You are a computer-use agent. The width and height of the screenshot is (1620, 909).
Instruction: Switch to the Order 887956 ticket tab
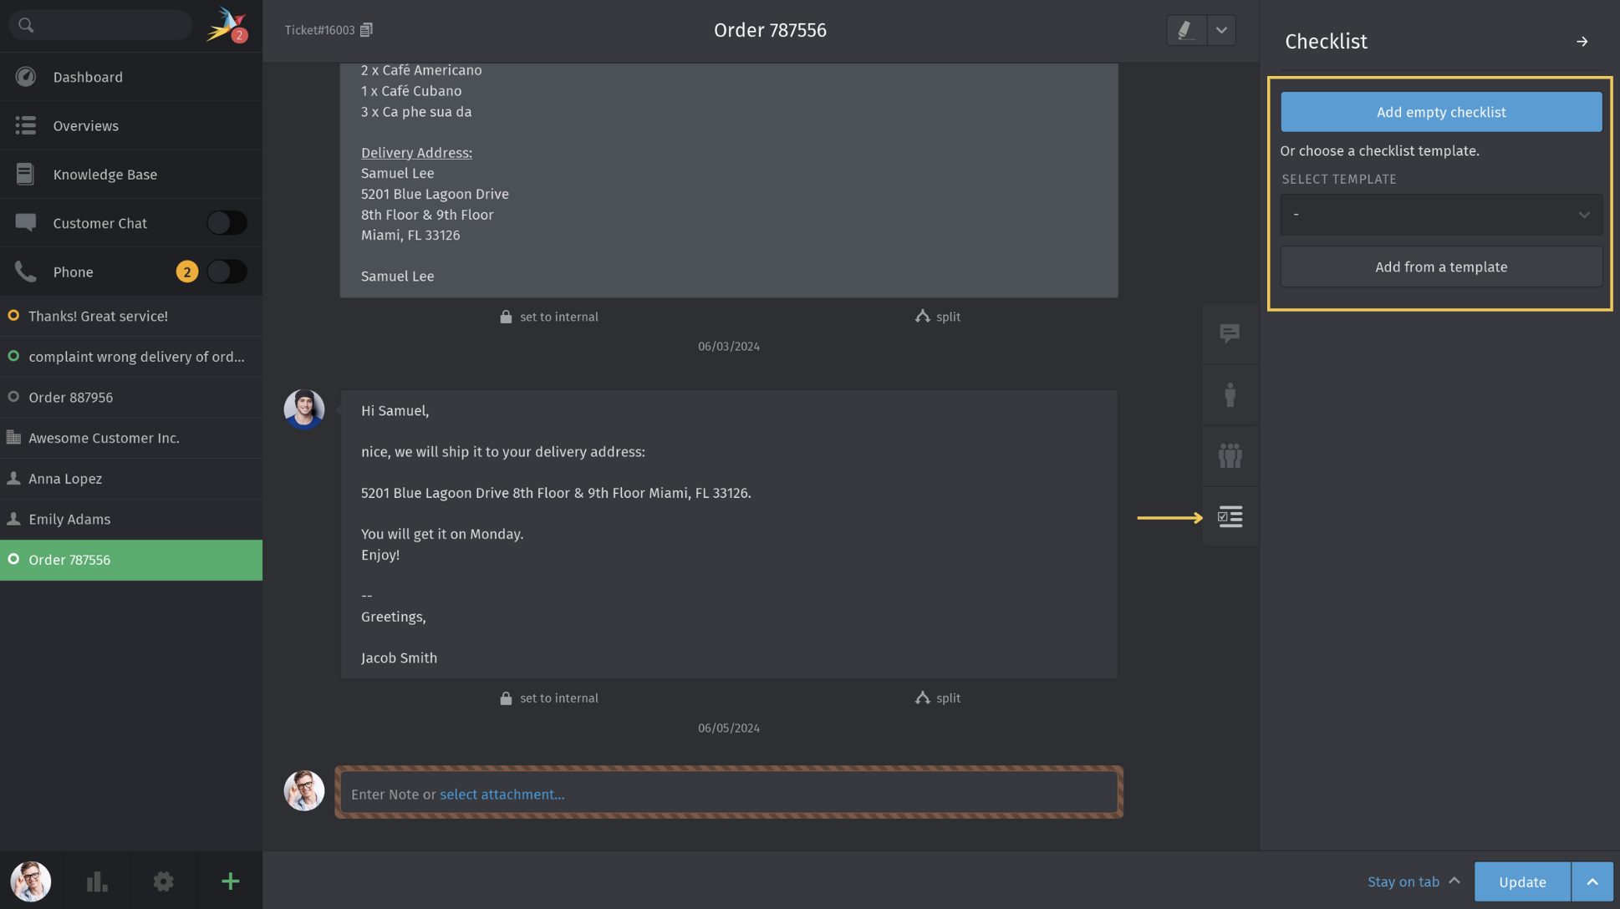pos(71,397)
